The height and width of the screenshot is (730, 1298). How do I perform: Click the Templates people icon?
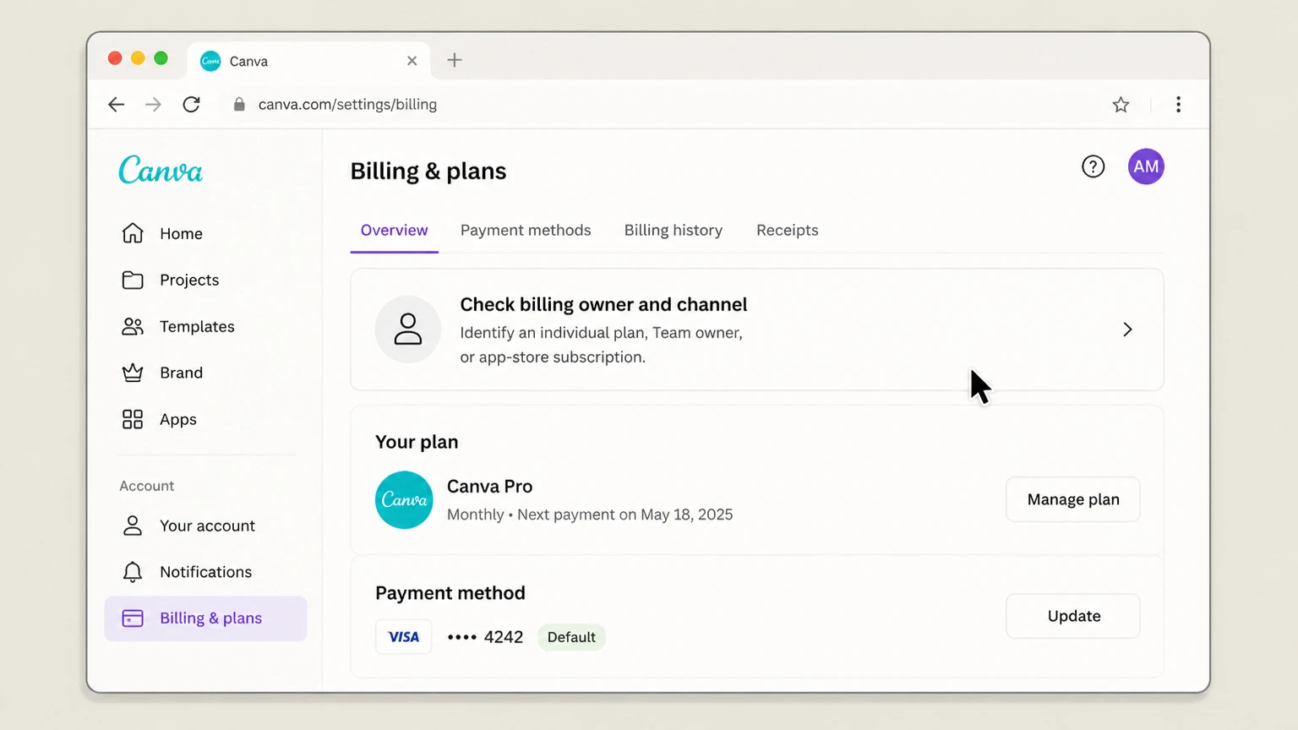[133, 326]
